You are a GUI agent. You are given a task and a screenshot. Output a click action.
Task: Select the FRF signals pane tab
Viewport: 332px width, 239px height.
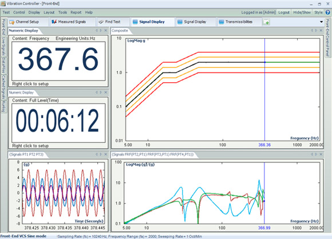(x=153, y=154)
